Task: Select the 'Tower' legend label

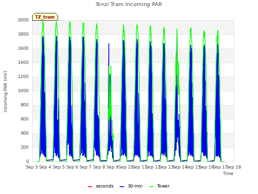Action: (163, 186)
